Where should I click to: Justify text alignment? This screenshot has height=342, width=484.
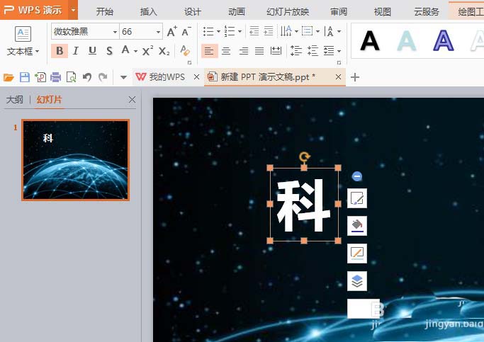click(x=259, y=51)
